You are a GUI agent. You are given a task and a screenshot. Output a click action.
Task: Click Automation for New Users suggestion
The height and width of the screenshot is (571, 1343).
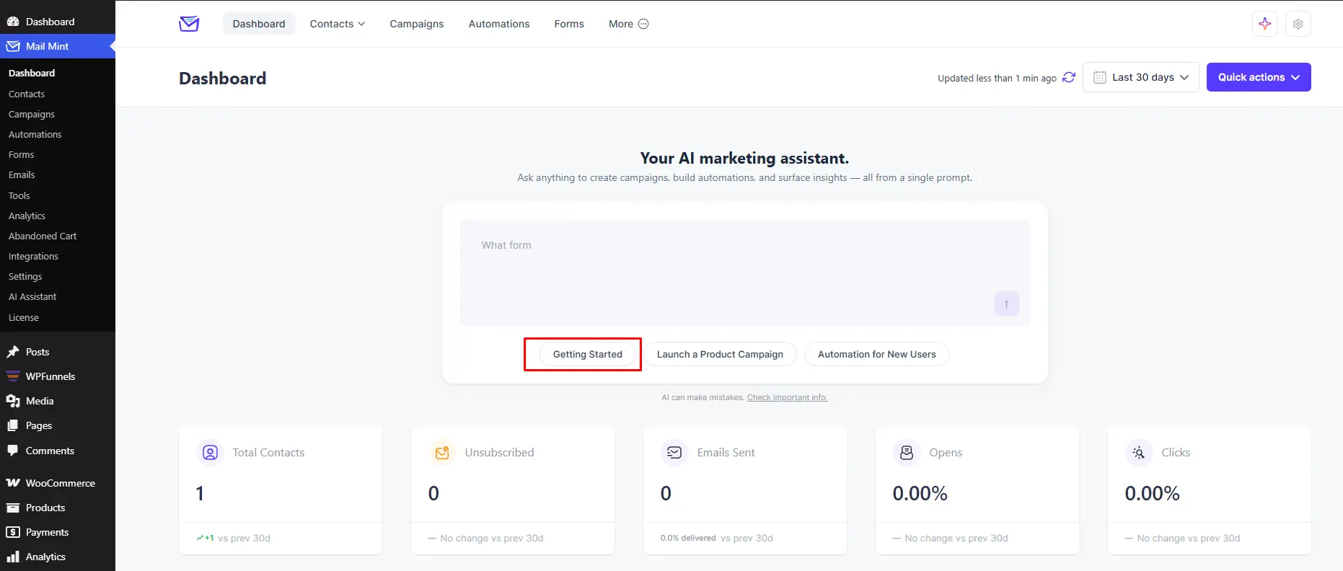(876, 354)
